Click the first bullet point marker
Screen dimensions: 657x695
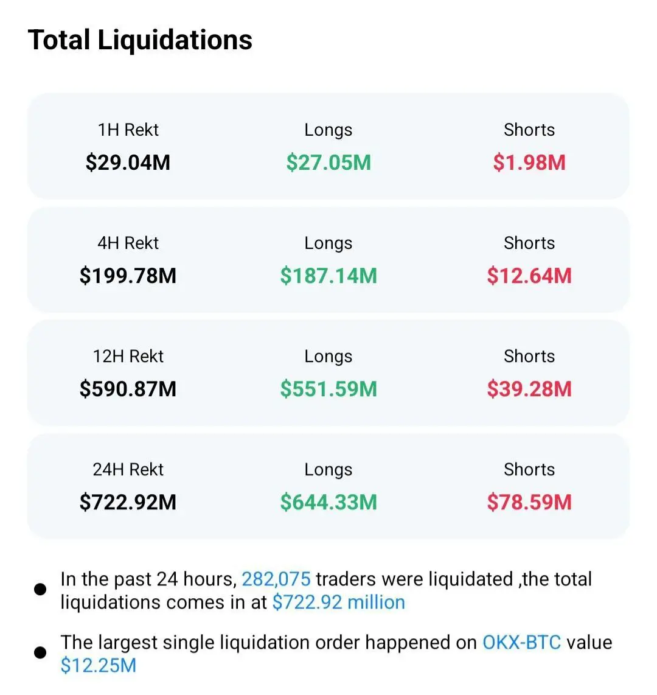40,589
